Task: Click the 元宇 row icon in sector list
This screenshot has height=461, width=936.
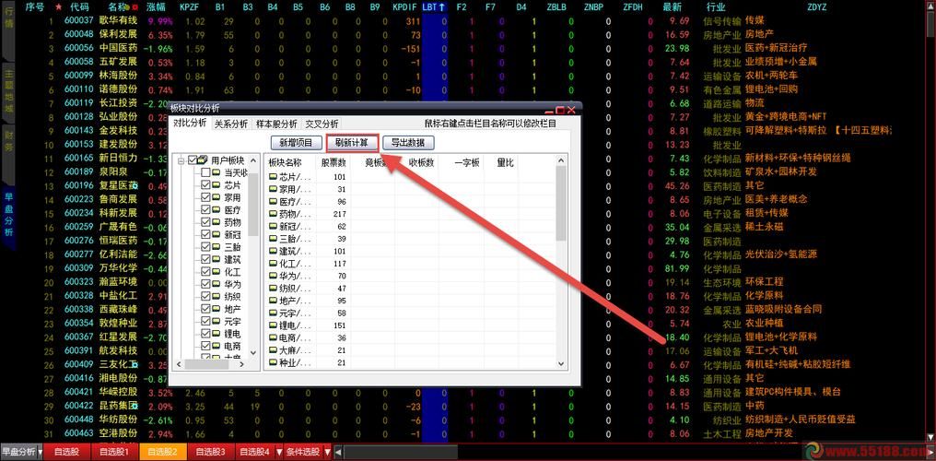Action: pyautogui.click(x=273, y=313)
